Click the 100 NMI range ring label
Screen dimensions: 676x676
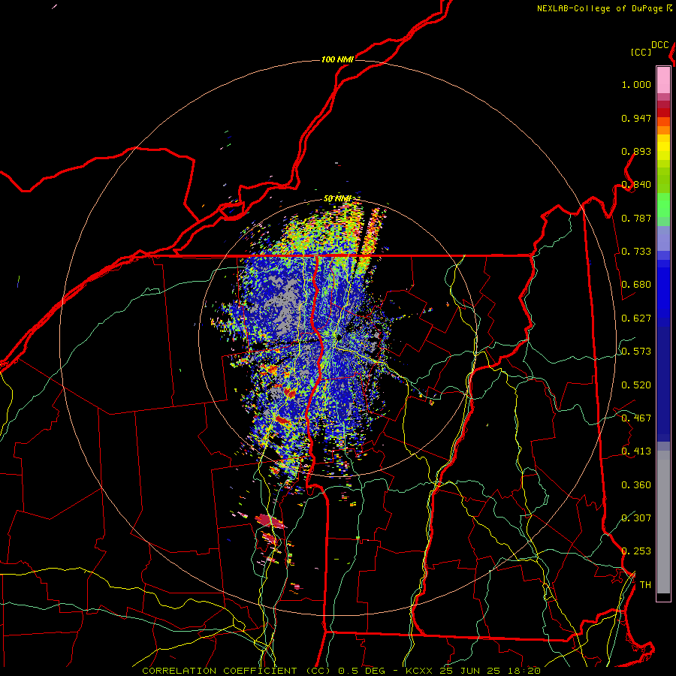(x=337, y=59)
